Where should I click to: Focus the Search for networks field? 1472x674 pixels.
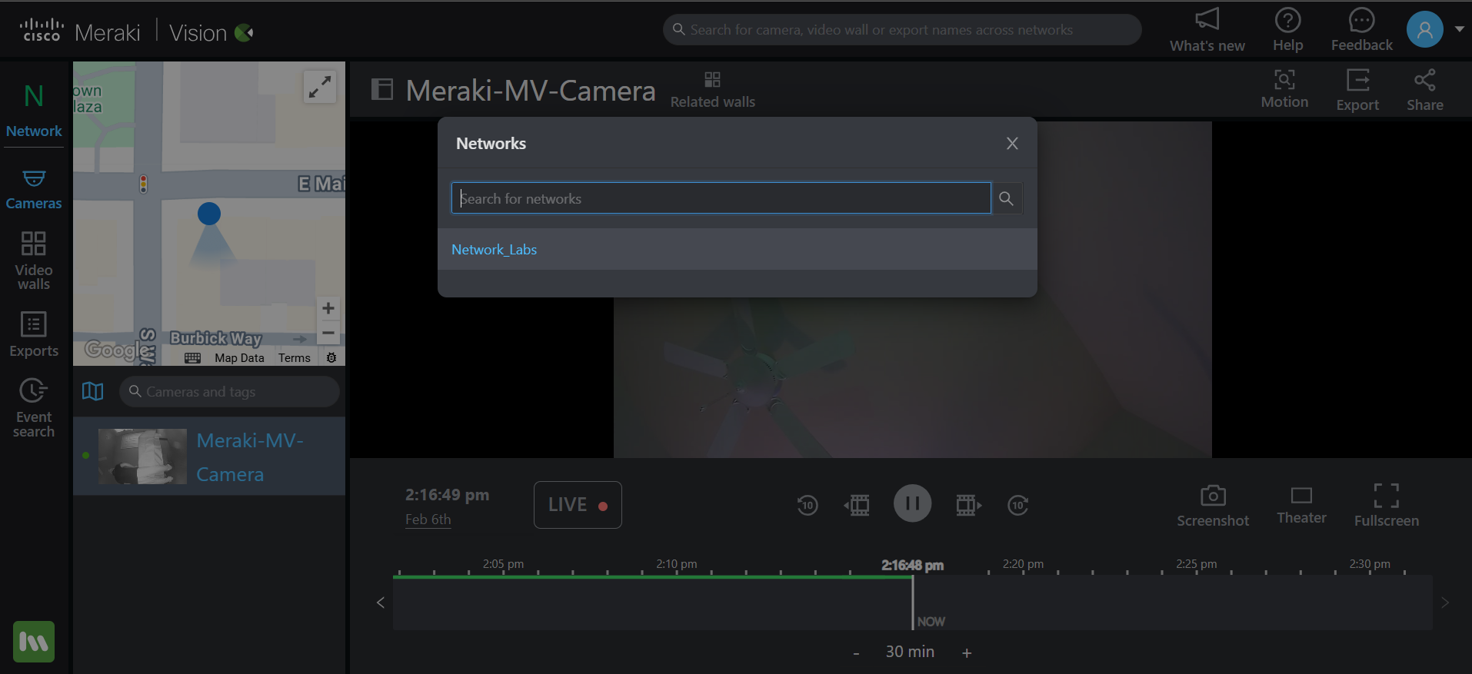pyautogui.click(x=721, y=198)
